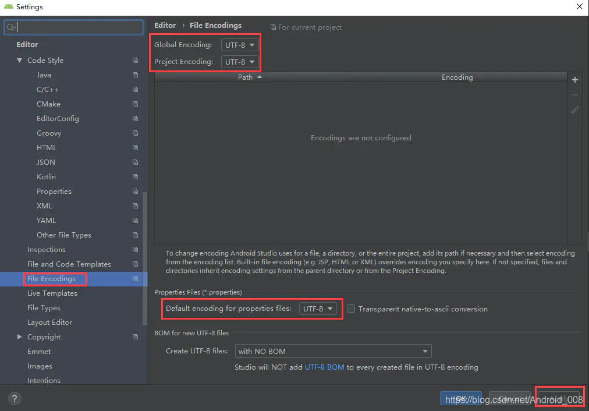Select Java under Code Style
The image size is (589, 411).
coord(44,75)
